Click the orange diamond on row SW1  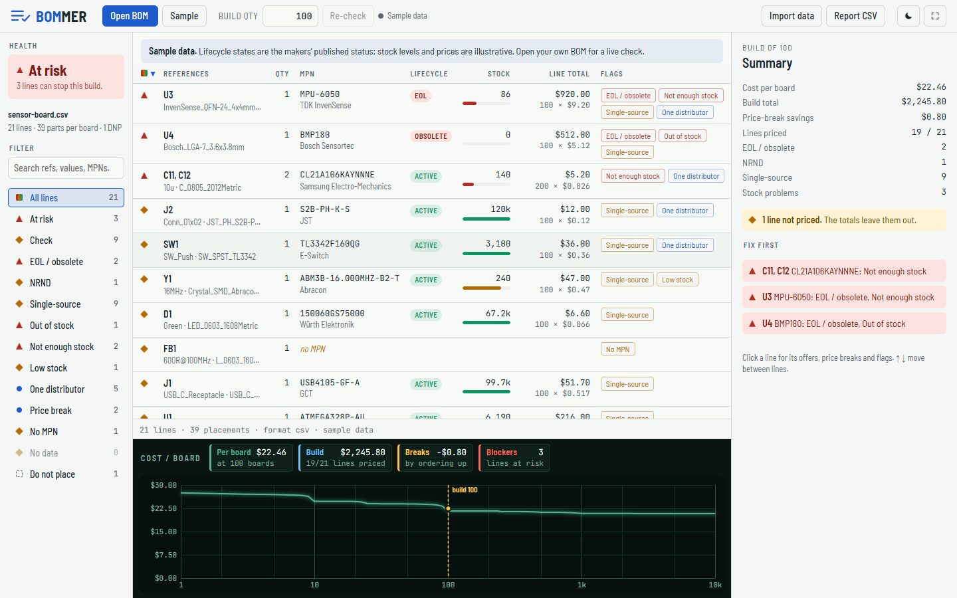click(x=144, y=245)
